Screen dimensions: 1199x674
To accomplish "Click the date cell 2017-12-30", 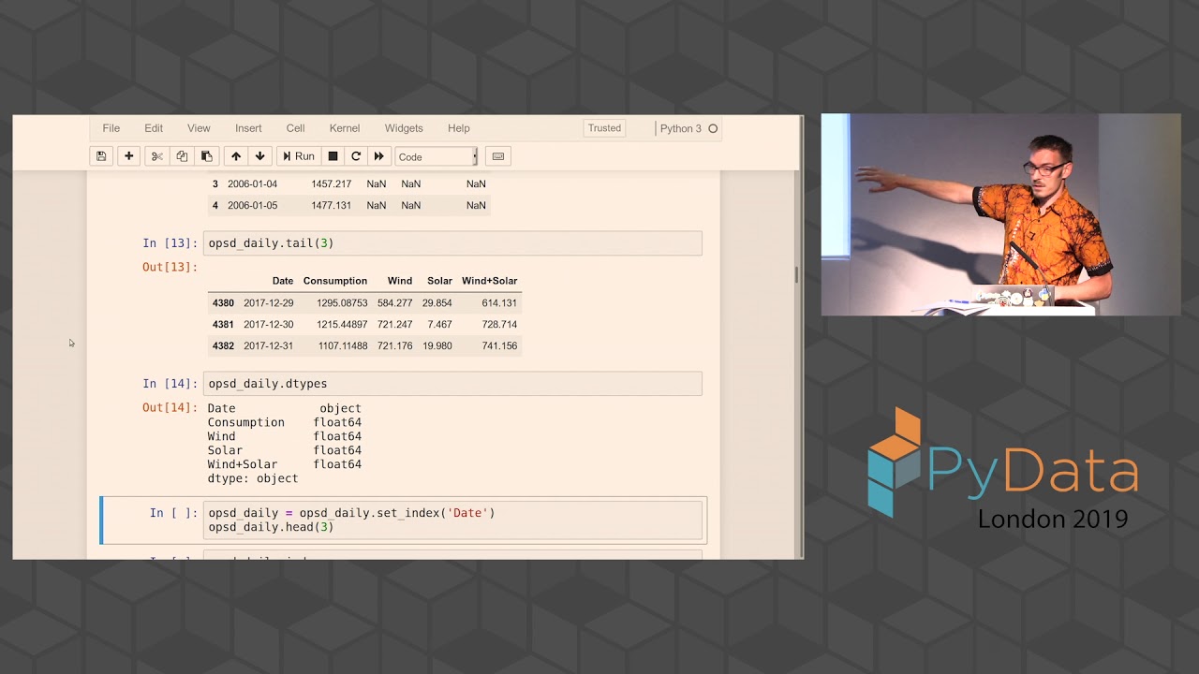I will [269, 325].
